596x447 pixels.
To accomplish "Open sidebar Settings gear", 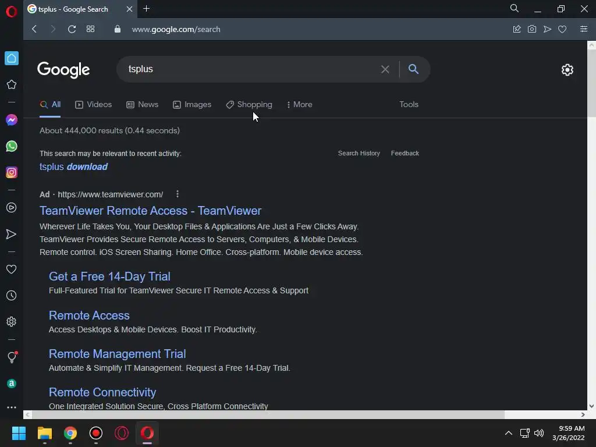I will click(12, 321).
